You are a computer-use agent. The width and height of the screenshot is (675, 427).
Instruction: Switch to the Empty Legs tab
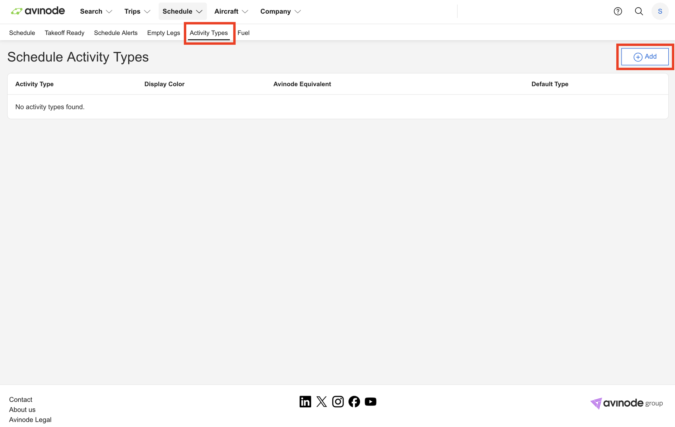point(163,33)
